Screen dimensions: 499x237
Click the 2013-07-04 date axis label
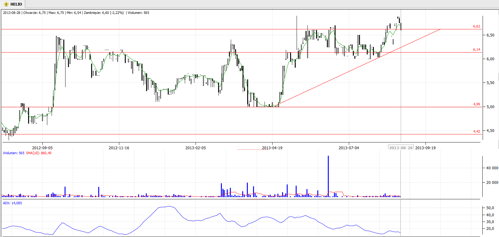(x=349, y=148)
